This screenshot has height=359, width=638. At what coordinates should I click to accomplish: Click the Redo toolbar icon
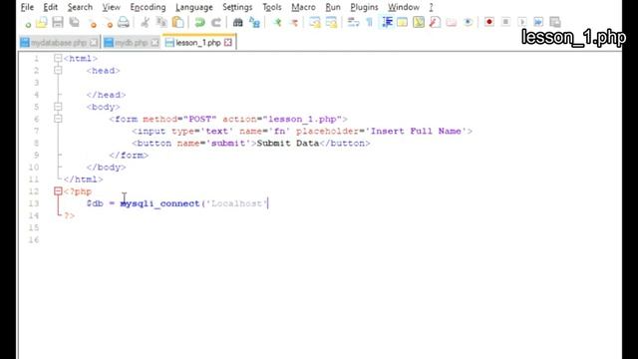click(215, 22)
